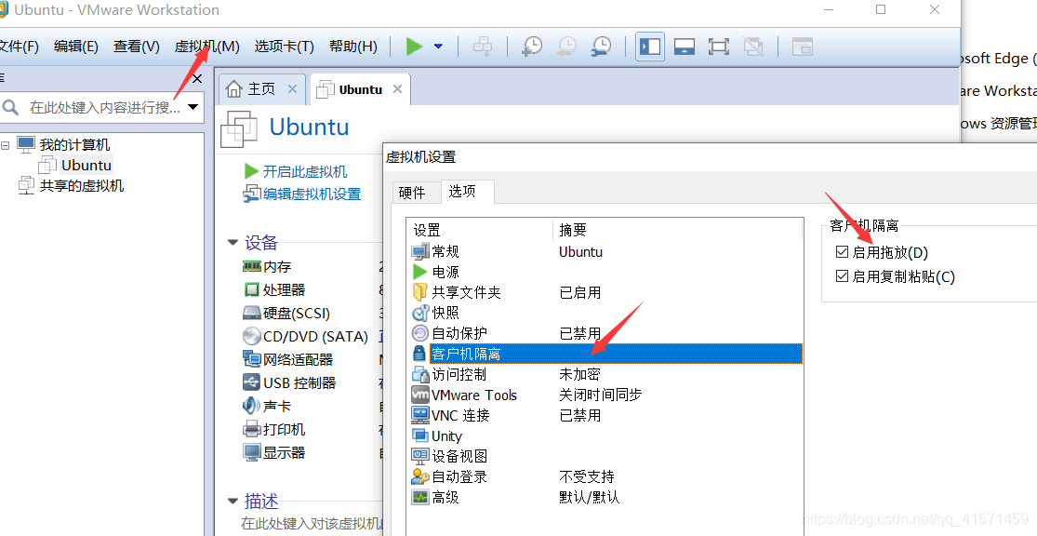Select the 选项 tab in settings dialog
The width and height of the screenshot is (1037, 536).
(x=468, y=192)
